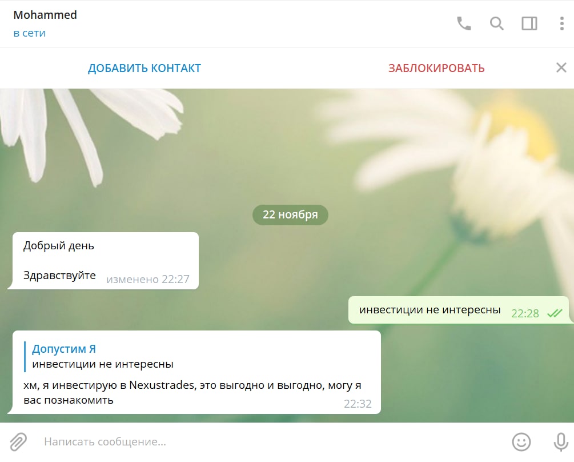The height and width of the screenshot is (462, 574).
Task: Focus the Написать сообщение input field
Action: pos(271,441)
